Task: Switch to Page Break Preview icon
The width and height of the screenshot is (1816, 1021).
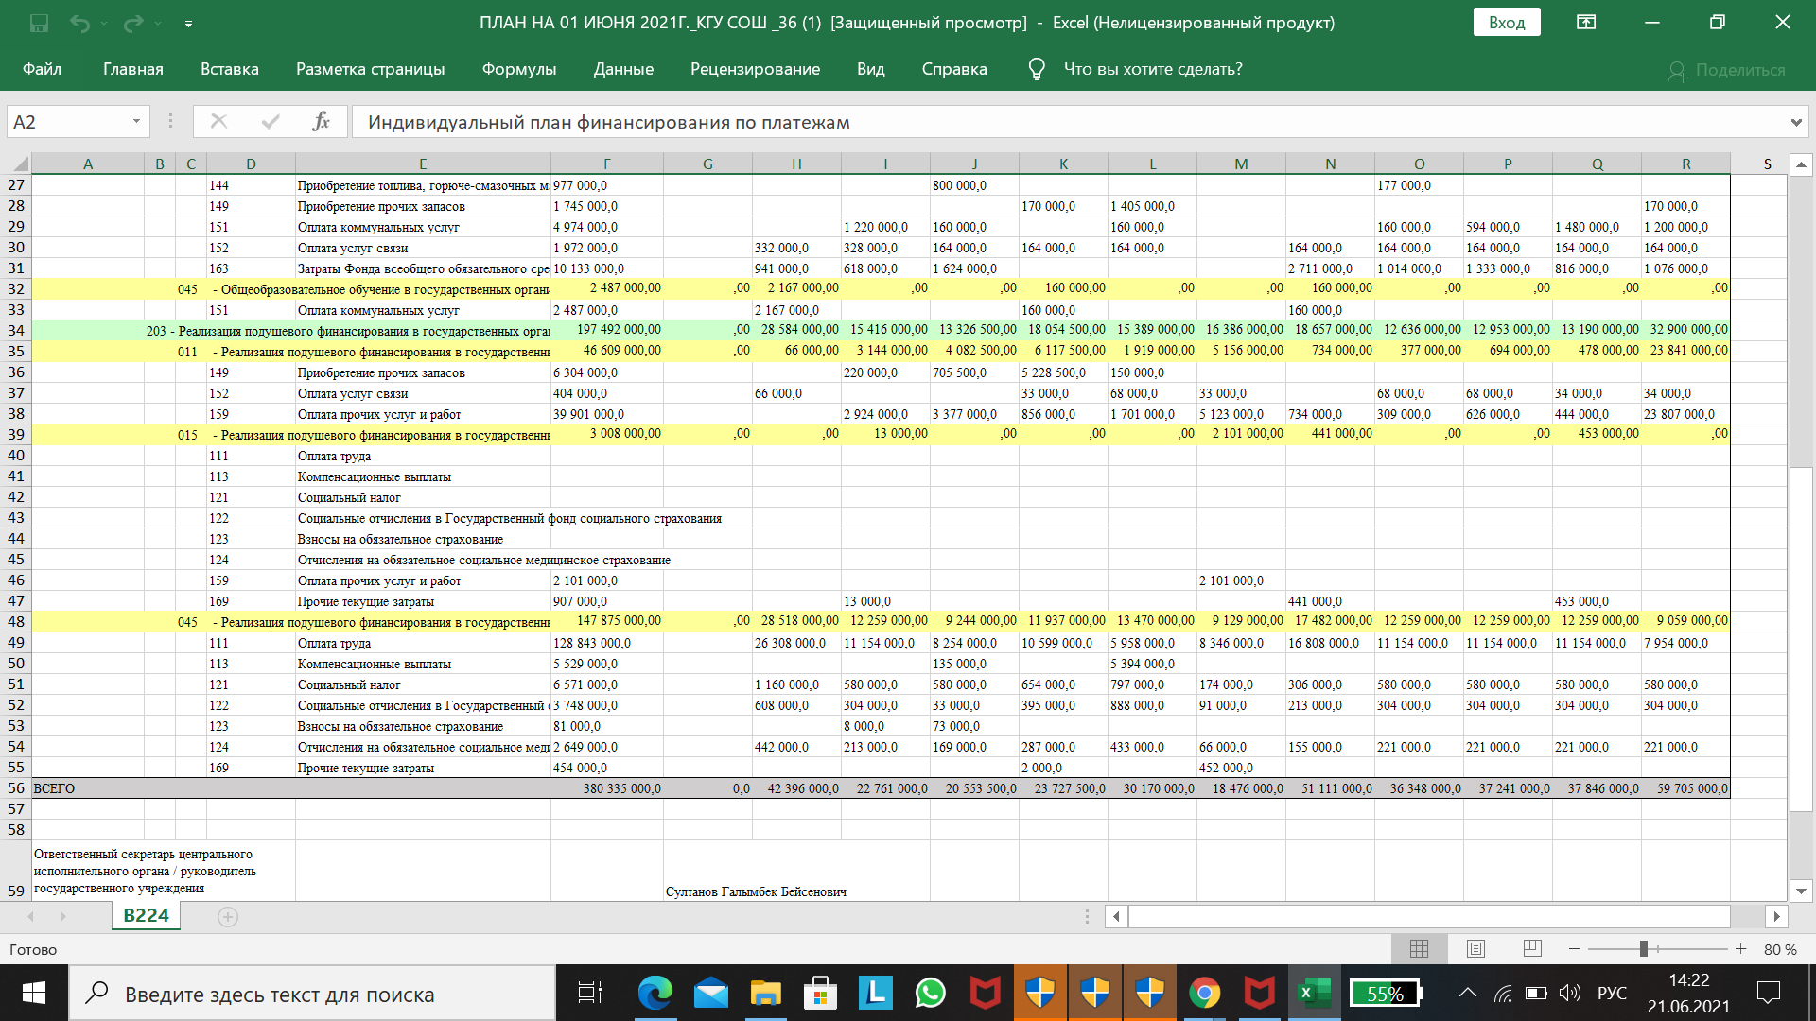Action: pyautogui.click(x=1532, y=948)
